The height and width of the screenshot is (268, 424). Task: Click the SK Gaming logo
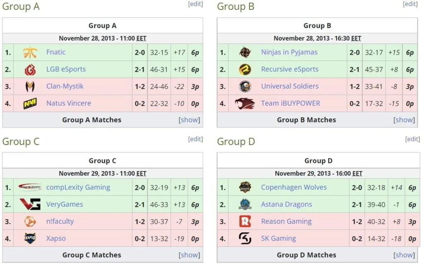click(x=245, y=239)
